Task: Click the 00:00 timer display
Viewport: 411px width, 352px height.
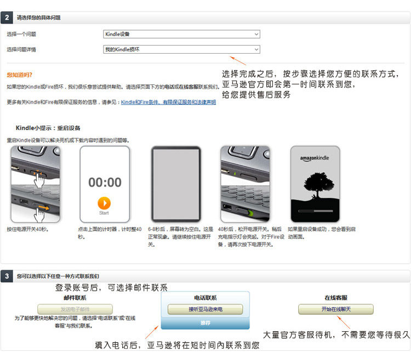Action: pos(105,182)
